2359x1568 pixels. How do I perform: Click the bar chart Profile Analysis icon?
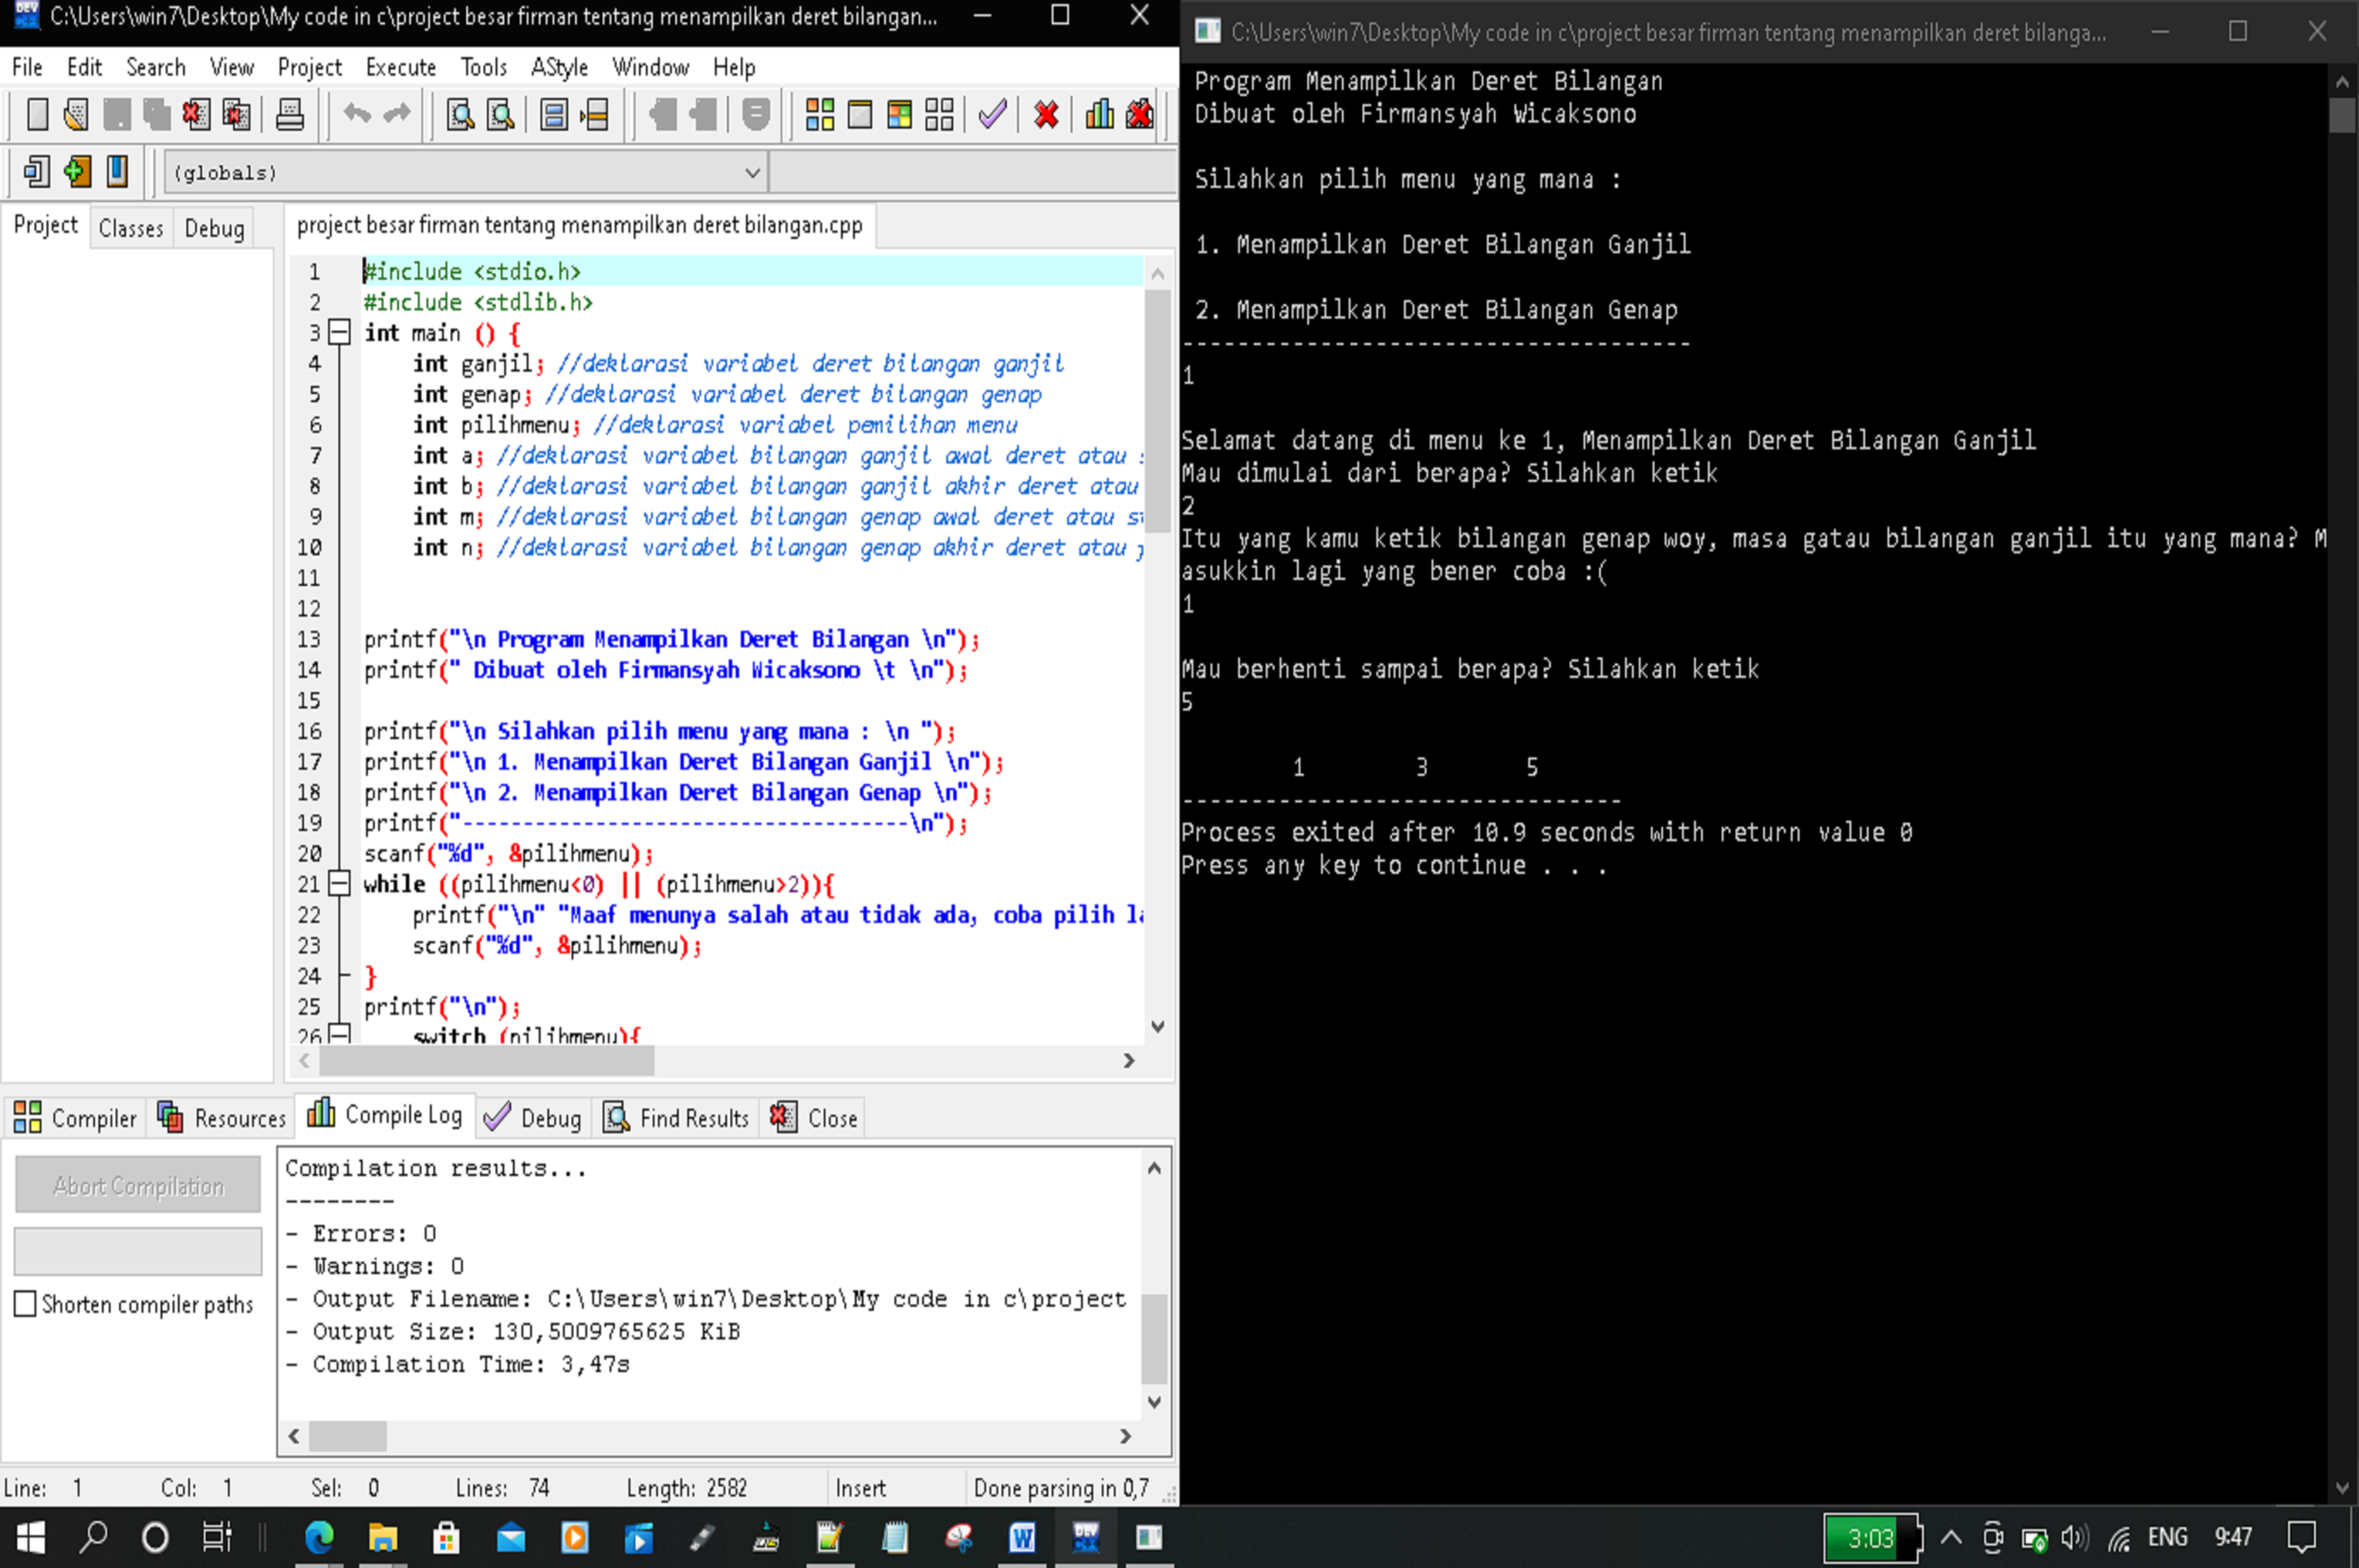(x=1099, y=114)
